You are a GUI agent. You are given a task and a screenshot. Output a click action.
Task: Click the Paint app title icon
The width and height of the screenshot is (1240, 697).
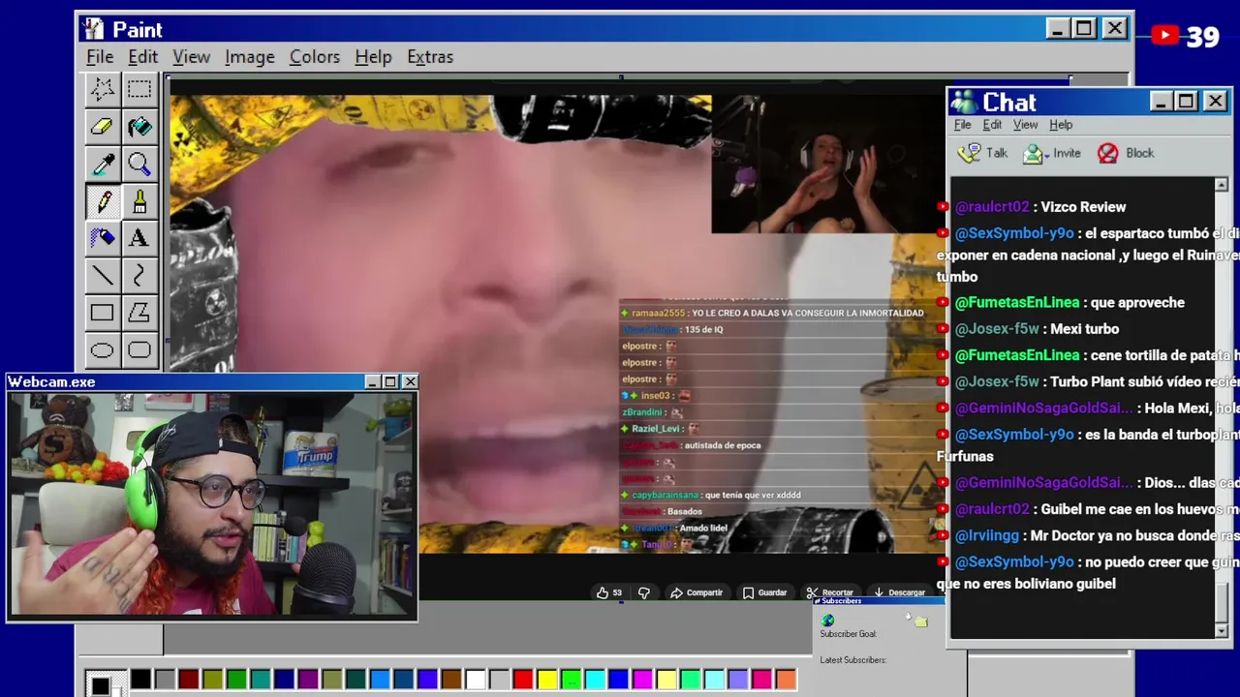(x=93, y=29)
